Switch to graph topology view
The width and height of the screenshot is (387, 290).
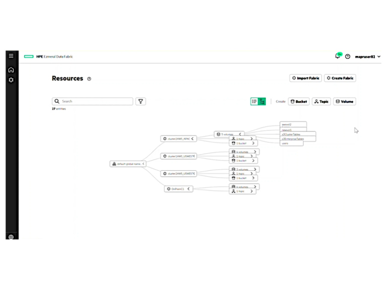[262, 101]
